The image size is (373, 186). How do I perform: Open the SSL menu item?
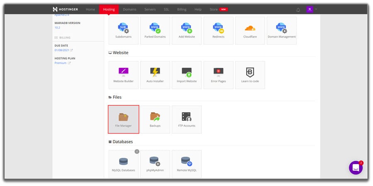(166, 10)
